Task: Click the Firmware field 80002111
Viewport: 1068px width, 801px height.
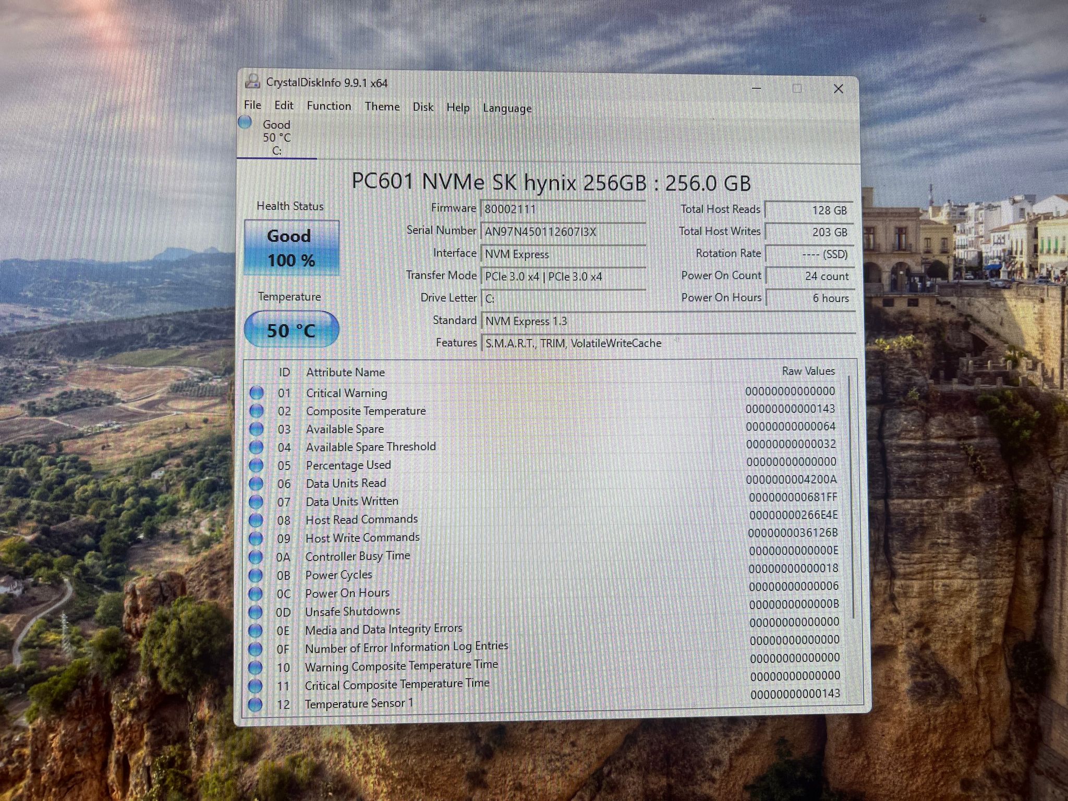Action: (x=563, y=209)
